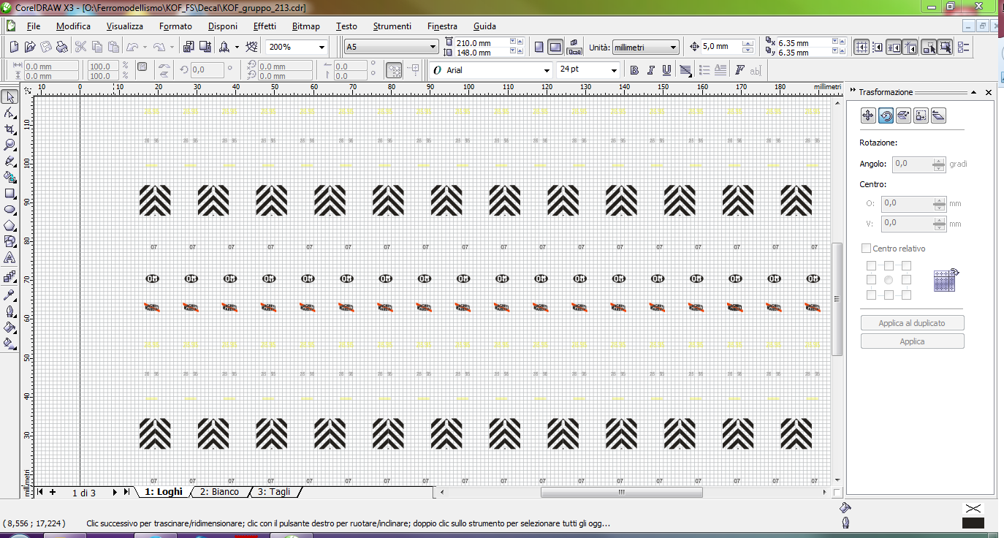Viewport: 1004px width, 538px height.
Task: Select the Crop tool
Action: click(x=9, y=129)
